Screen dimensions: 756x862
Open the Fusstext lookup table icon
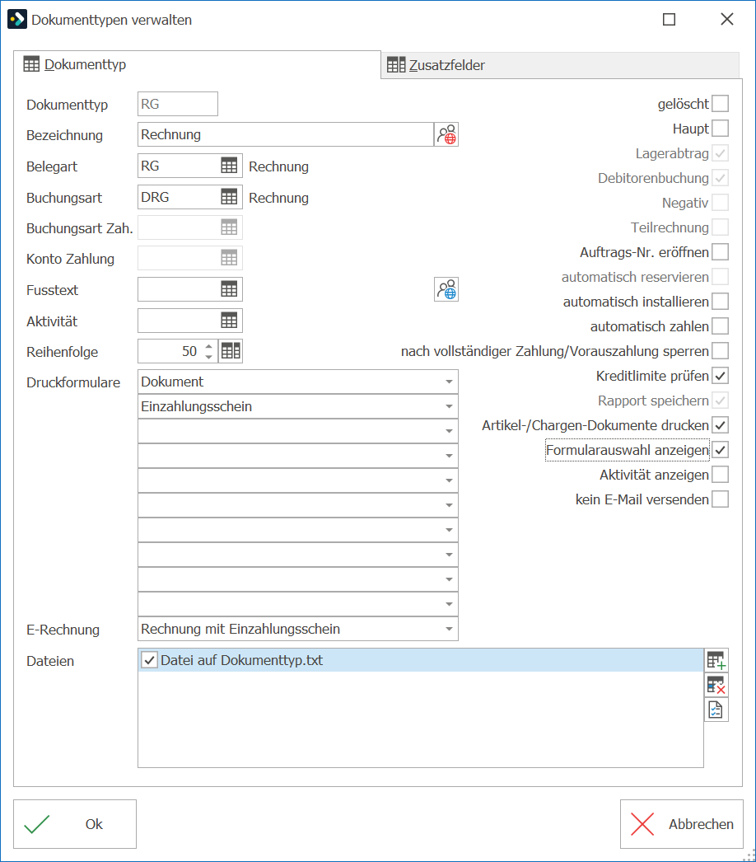(x=229, y=290)
